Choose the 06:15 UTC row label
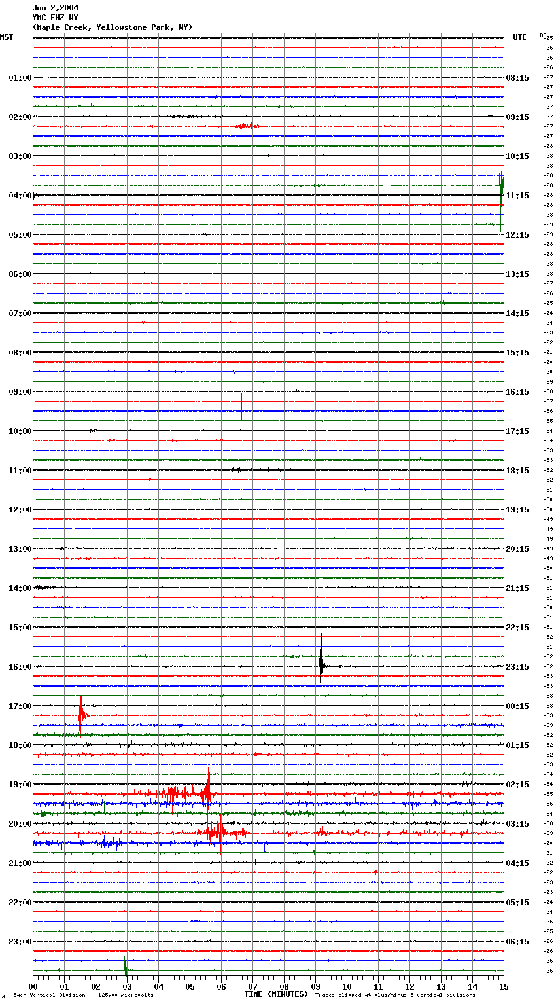 coord(517,942)
